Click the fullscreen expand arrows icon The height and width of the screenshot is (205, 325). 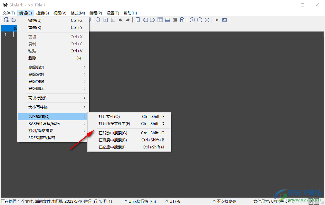tap(207, 20)
